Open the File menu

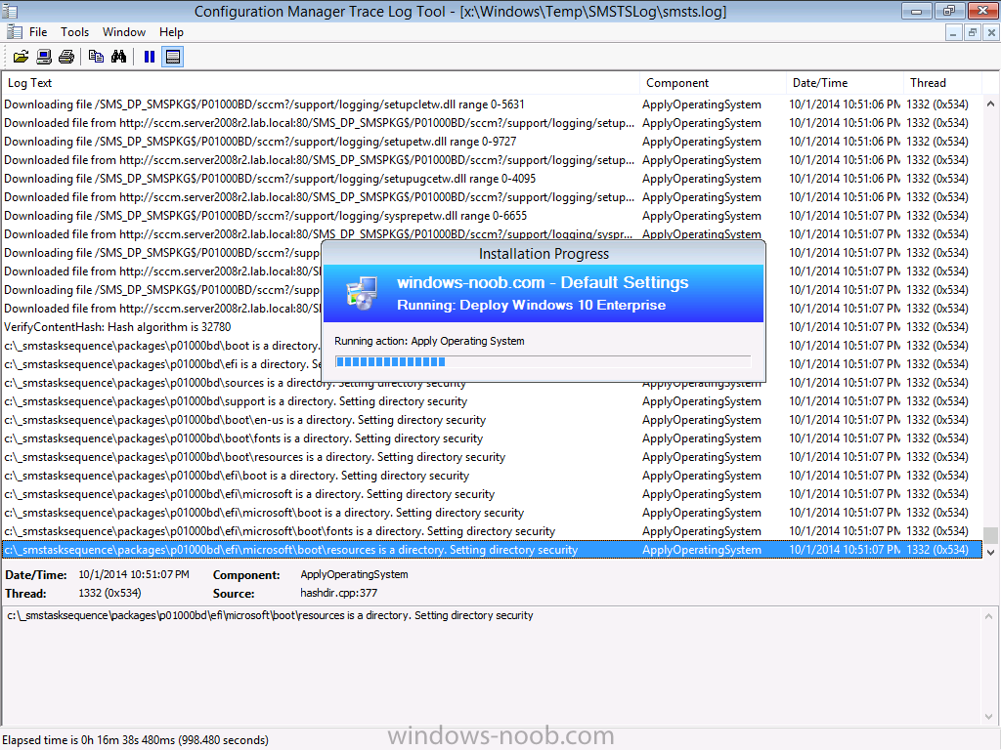pyautogui.click(x=38, y=32)
